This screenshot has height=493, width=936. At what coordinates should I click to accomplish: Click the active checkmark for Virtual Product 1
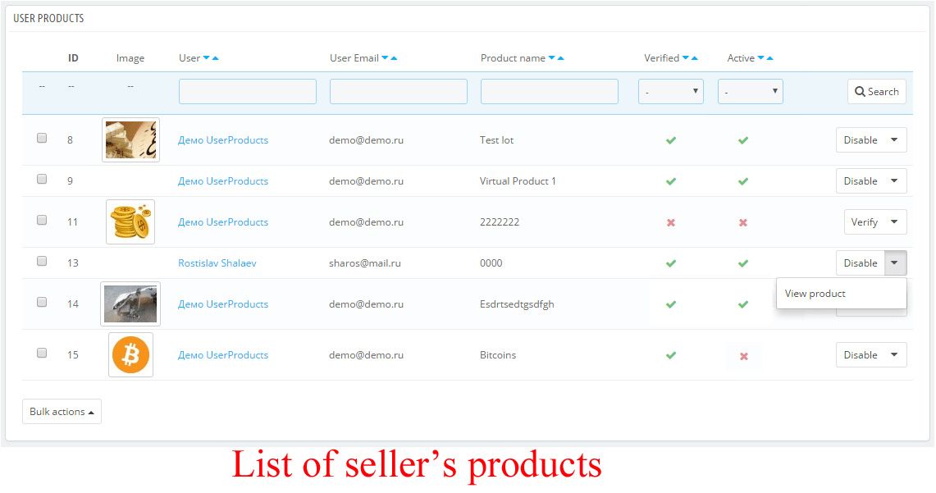743,181
